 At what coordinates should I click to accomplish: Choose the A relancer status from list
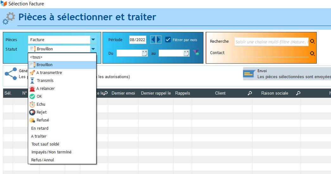45,89
